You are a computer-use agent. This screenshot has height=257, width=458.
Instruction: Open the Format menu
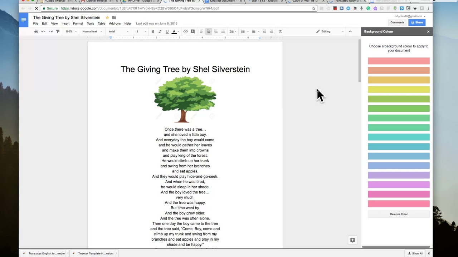pyautogui.click(x=78, y=24)
